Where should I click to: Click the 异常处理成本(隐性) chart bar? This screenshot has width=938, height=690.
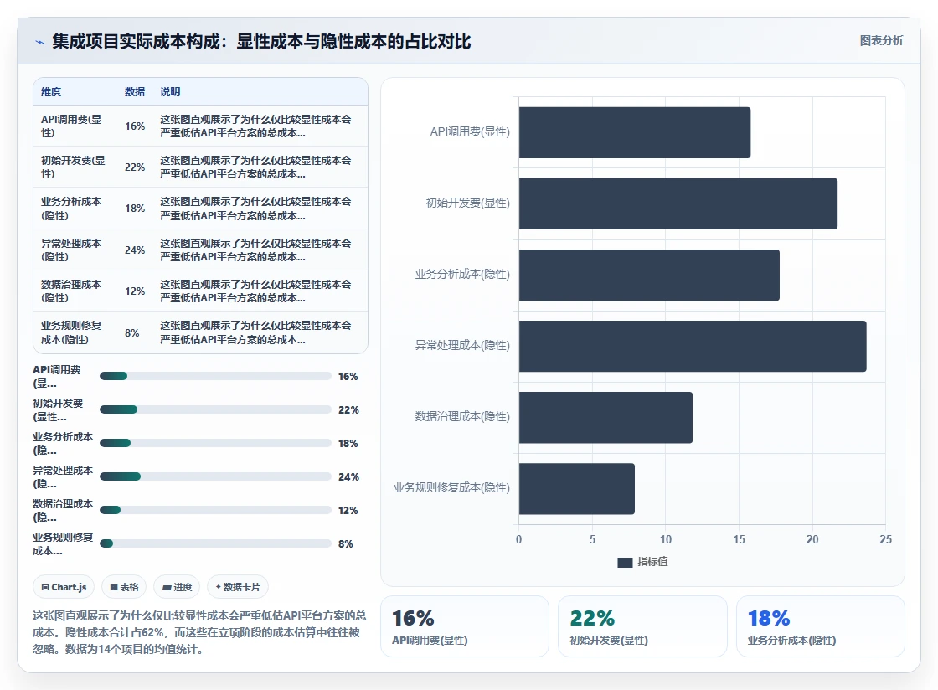pyautogui.click(x=693, y=346)
